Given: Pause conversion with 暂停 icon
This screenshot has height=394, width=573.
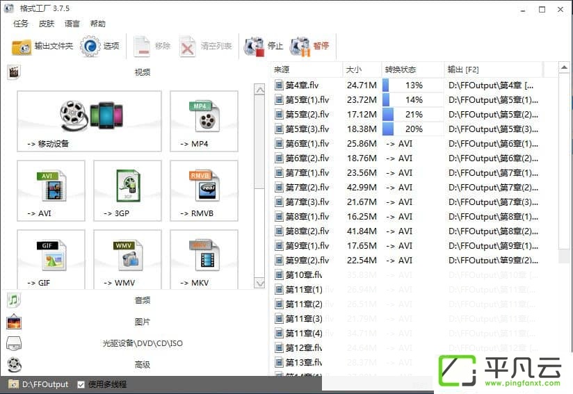Looking at the screenshot, I should 300,47.
